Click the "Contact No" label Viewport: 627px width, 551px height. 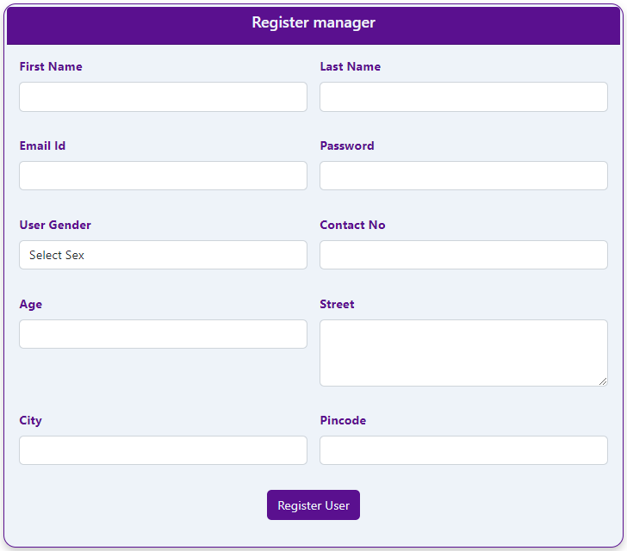(x=353, y=225)
